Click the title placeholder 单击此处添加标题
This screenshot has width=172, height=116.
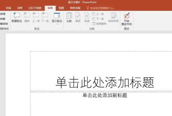tap(105, 82)
